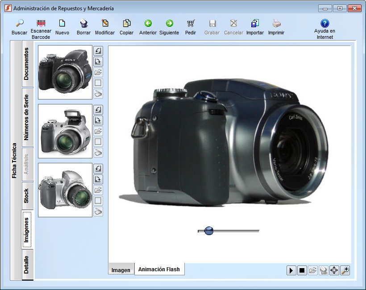Open the Análisis vertical tab

pyautogui.click(x=28, y=164)
